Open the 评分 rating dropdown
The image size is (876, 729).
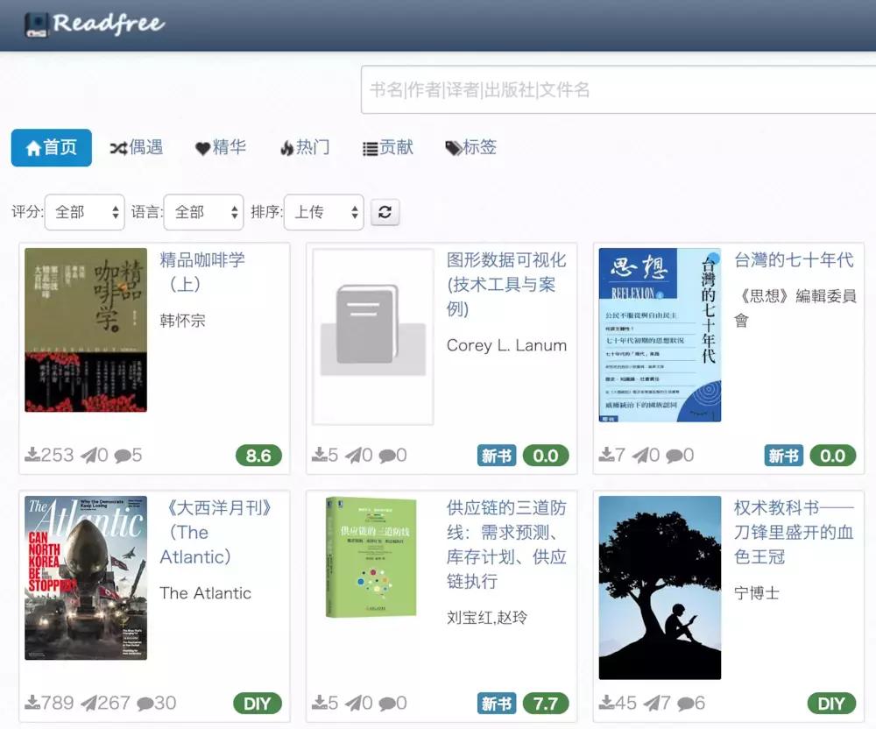84,212
